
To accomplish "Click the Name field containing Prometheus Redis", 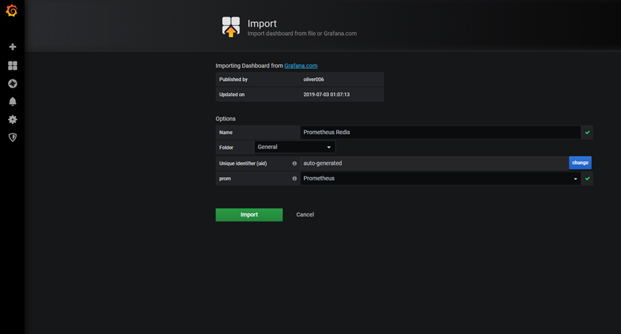I will point(441,133).
